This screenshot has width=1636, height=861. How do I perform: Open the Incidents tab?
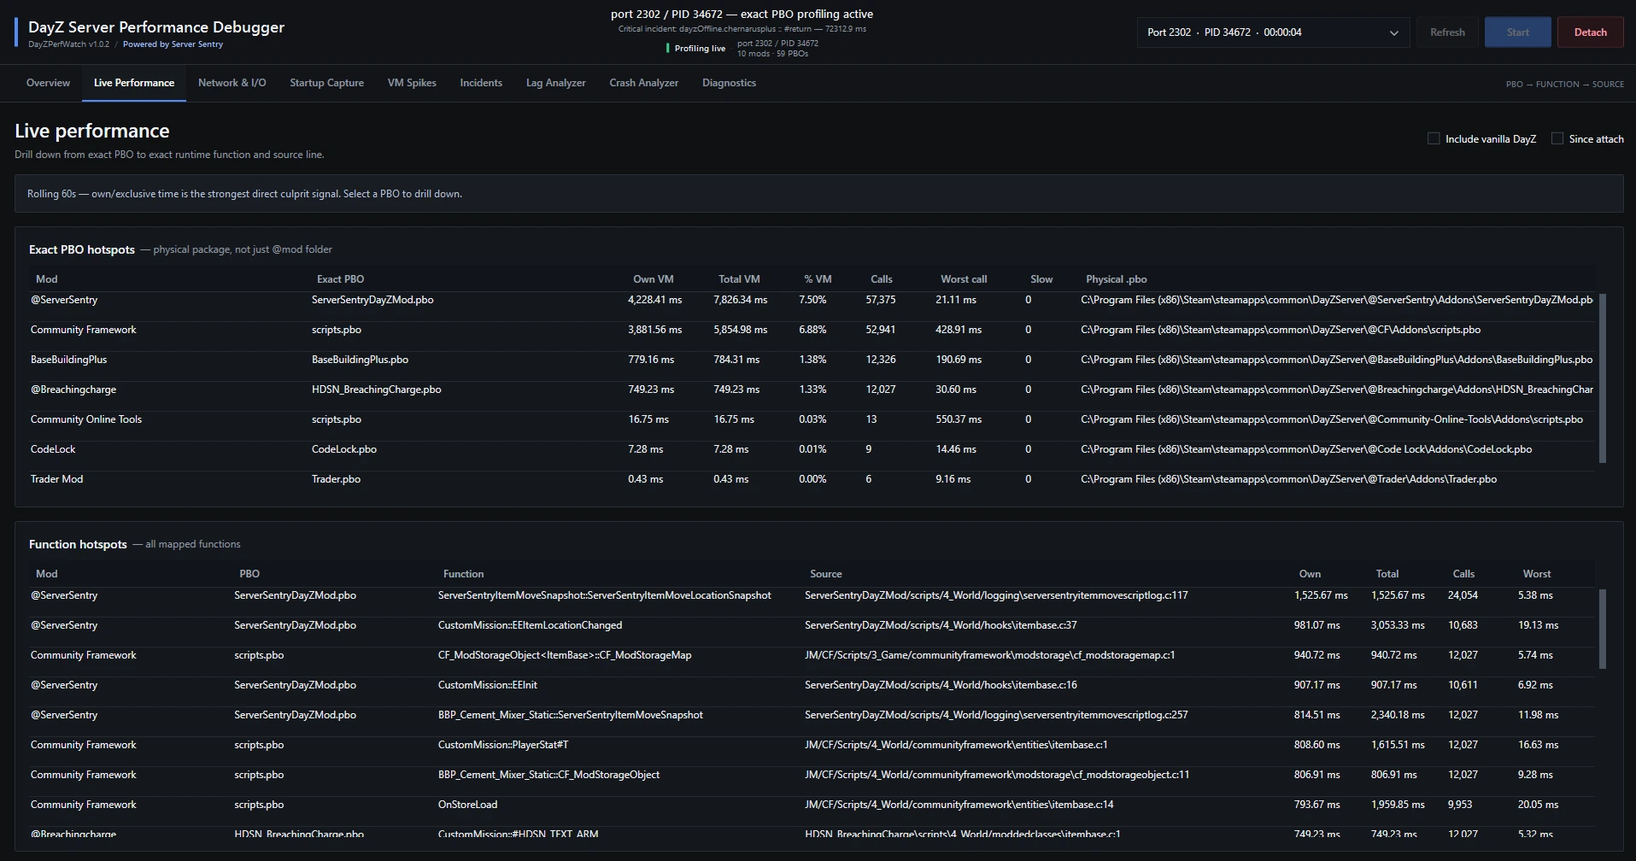point(481,83)
